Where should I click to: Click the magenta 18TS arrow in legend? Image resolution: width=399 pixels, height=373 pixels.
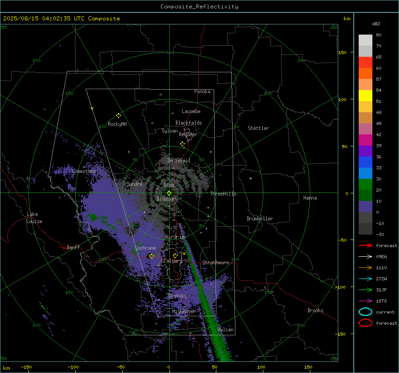[365, 301]
